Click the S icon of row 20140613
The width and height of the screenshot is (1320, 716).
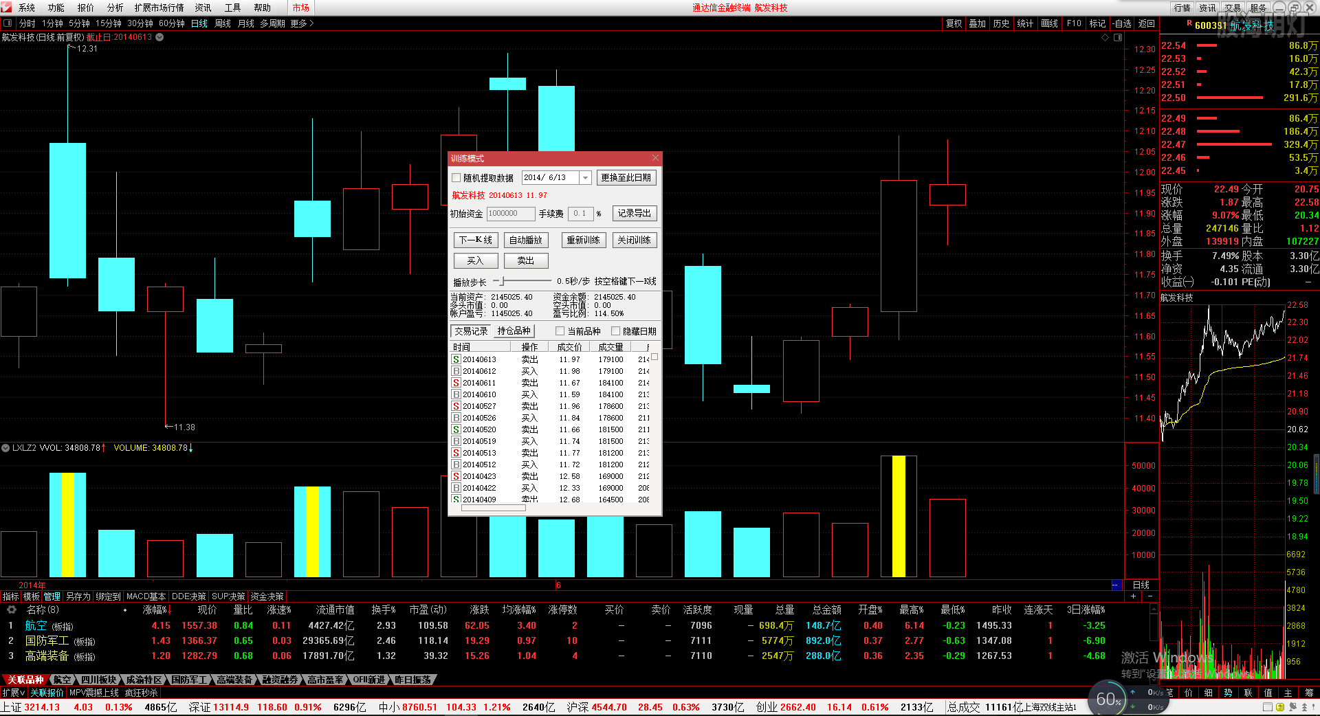(x=456, y=359)
